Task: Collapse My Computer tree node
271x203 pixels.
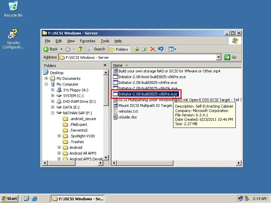Action: 46,84
